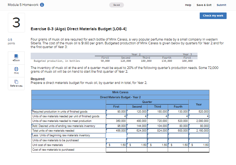Screen dimensions: 236x165
Task: Submit the homework assignment
Action: 221,5
